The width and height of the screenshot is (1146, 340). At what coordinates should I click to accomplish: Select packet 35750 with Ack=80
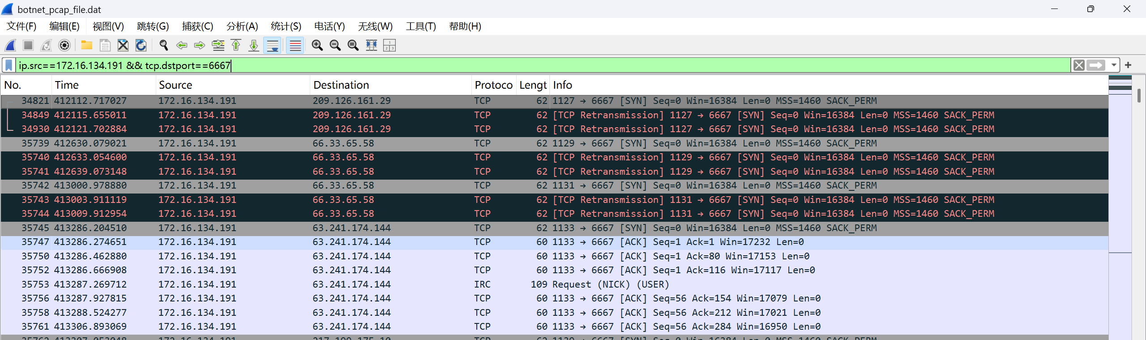(554, 256)
